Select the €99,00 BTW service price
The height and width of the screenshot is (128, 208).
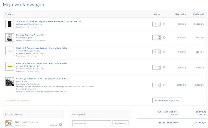(54, 125)
